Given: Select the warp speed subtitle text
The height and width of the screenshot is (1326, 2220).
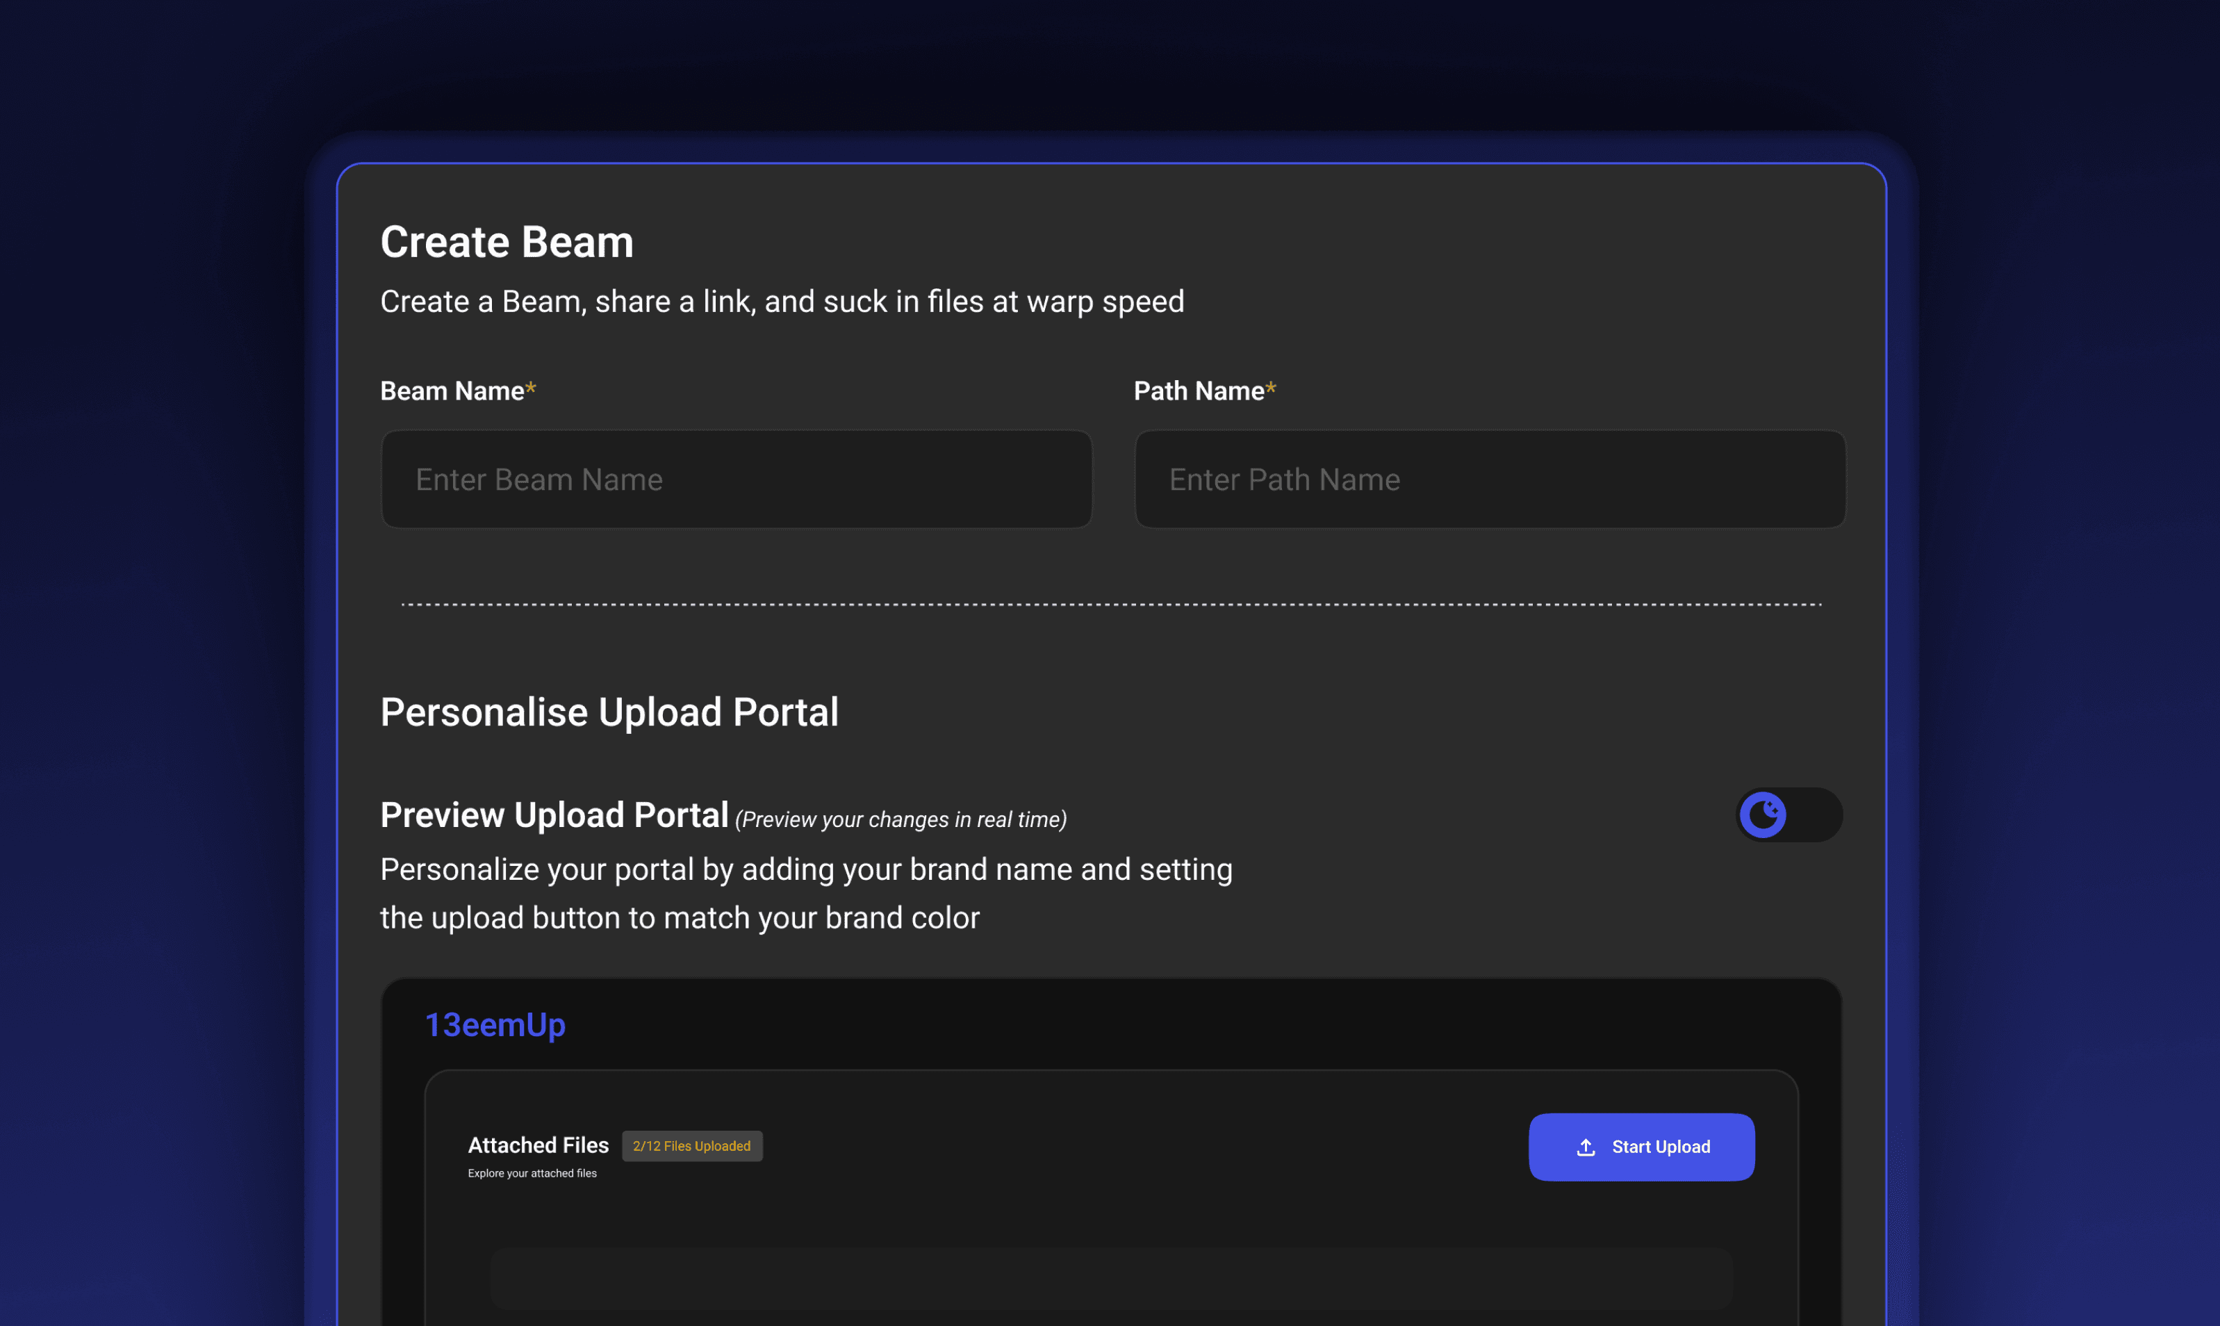Looking at the screenshot, I should [x=782, y=301].
